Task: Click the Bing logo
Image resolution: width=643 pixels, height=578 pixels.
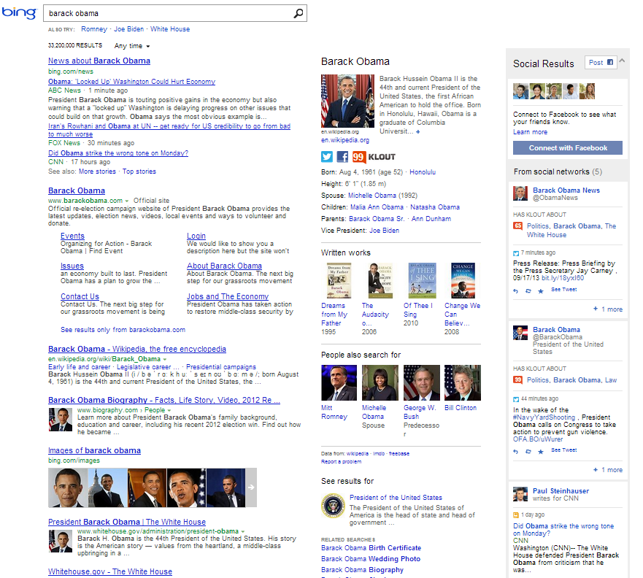Action: click(x=18, y=12)
